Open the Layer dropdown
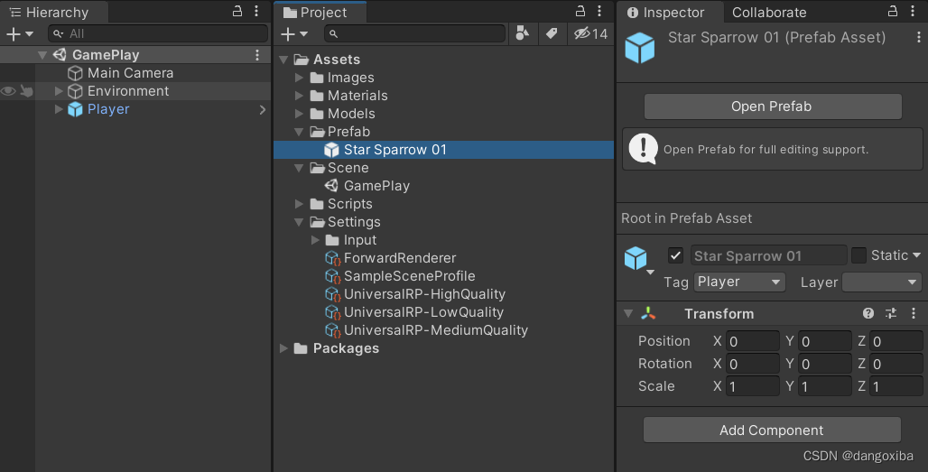The height and width of the screenshot is (472, 928). click(x=882, y=282)
